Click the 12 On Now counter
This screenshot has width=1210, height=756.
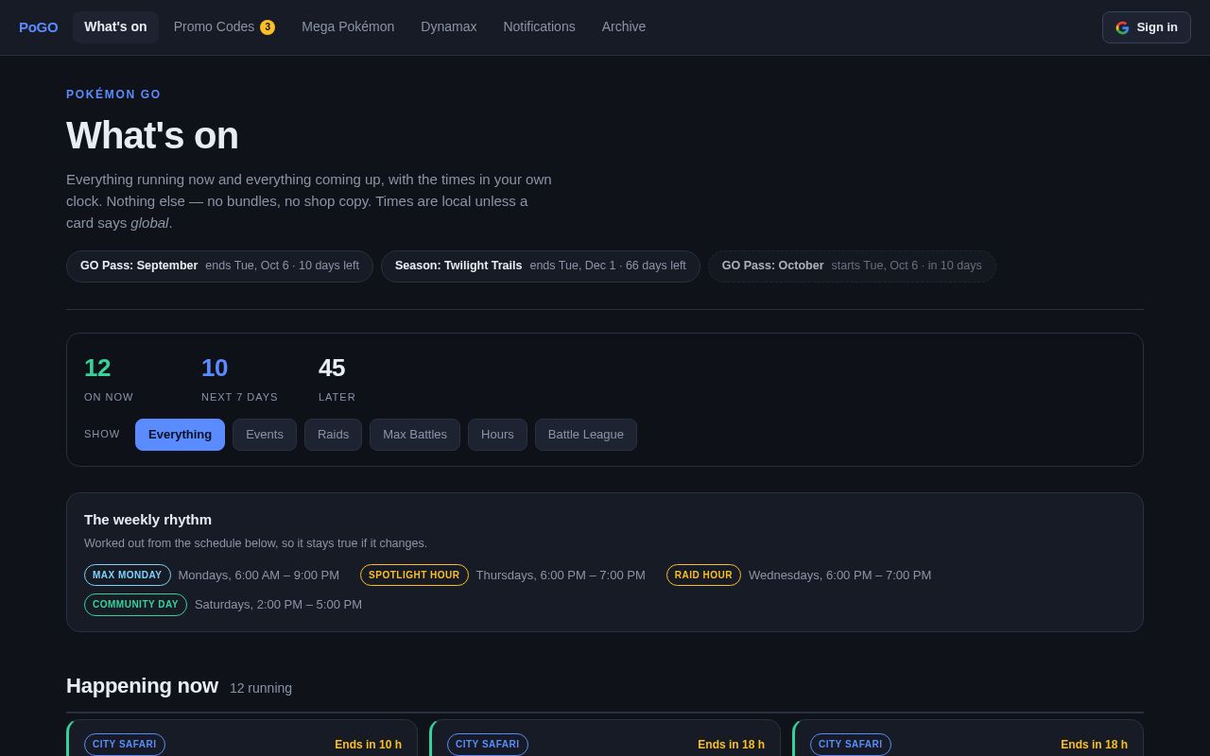(109, 378)
